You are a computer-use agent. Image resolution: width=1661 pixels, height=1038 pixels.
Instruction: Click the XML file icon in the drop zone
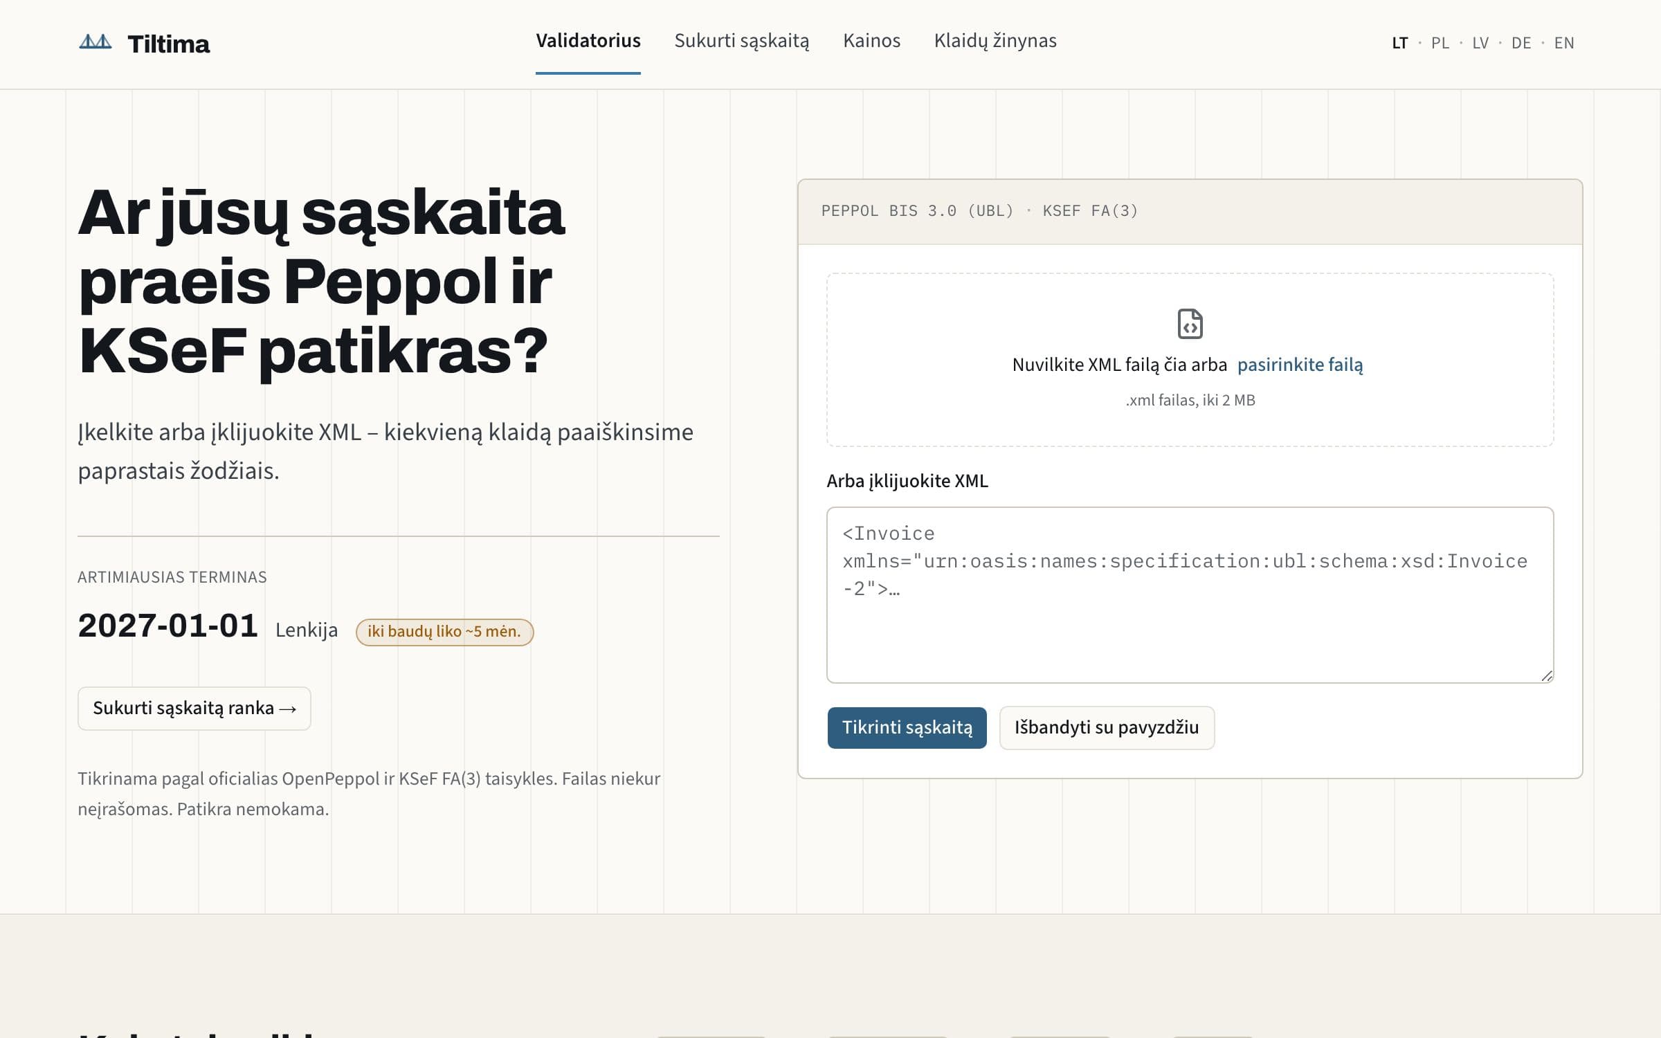[1190, 324]
